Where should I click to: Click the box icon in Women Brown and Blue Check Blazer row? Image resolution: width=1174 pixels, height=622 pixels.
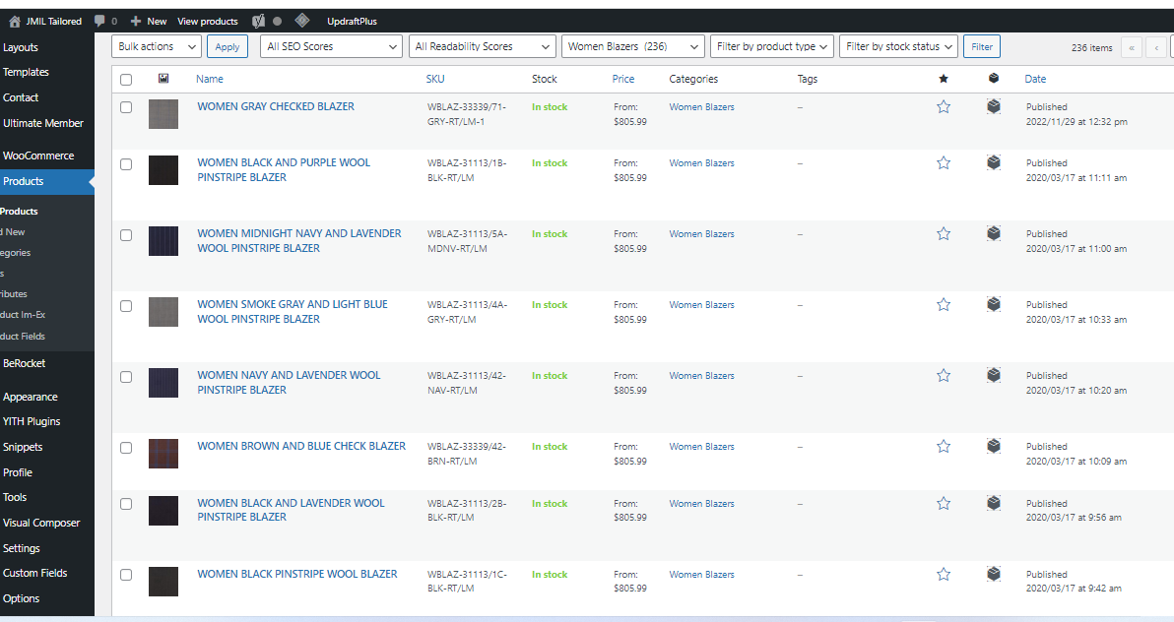[x=994, y=446]
